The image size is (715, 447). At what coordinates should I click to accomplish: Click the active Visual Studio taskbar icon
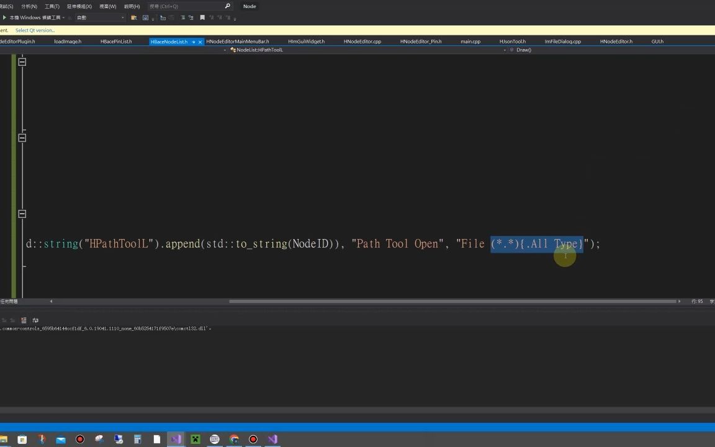(x=176, y=440)
